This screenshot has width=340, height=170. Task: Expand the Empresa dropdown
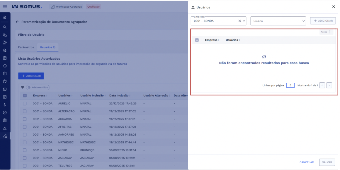(x=244, y=21)
